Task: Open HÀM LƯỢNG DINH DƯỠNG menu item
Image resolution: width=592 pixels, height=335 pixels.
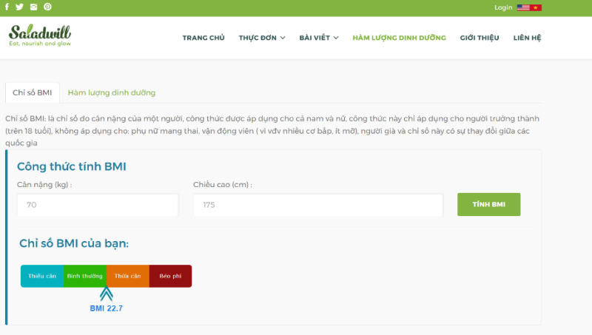Action: coord(399,38)
